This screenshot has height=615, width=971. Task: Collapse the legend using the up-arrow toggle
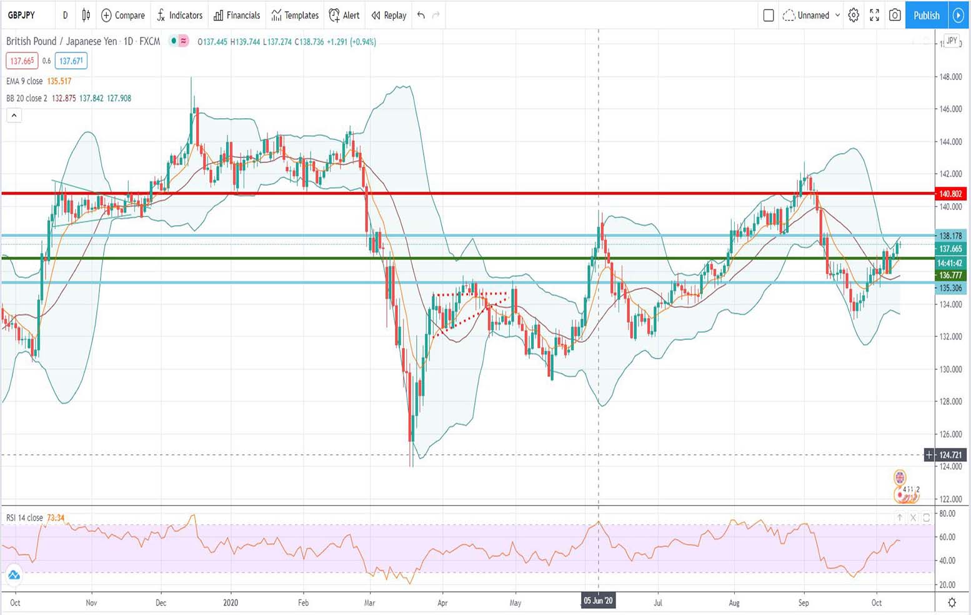point(14,115)
